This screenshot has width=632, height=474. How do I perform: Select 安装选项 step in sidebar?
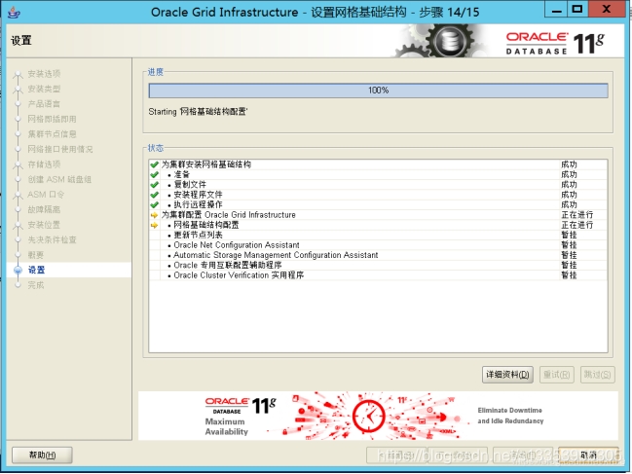coord(44,74)
